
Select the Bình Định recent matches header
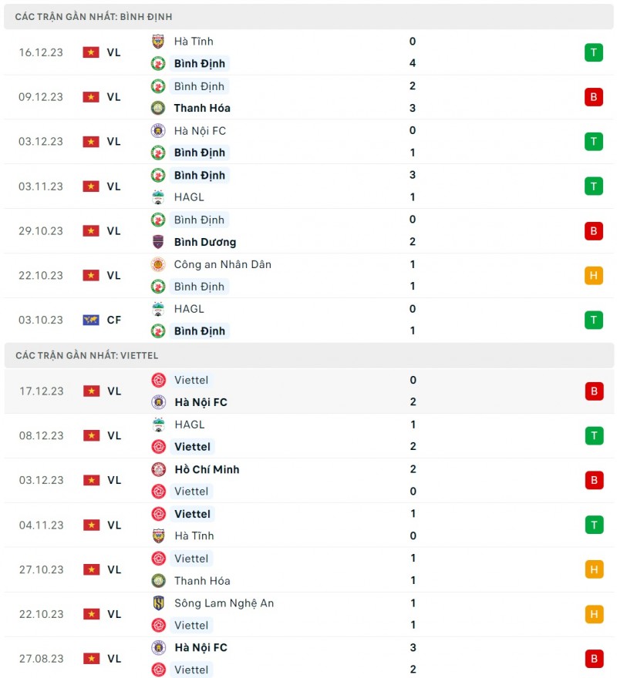[x=94, y=16]
